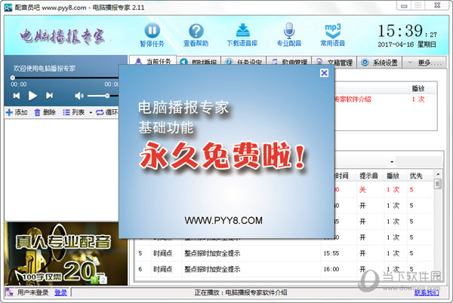Click 整点报时加安全提示 in row 5
Screen dimensions: 453x303
(212, 253)
